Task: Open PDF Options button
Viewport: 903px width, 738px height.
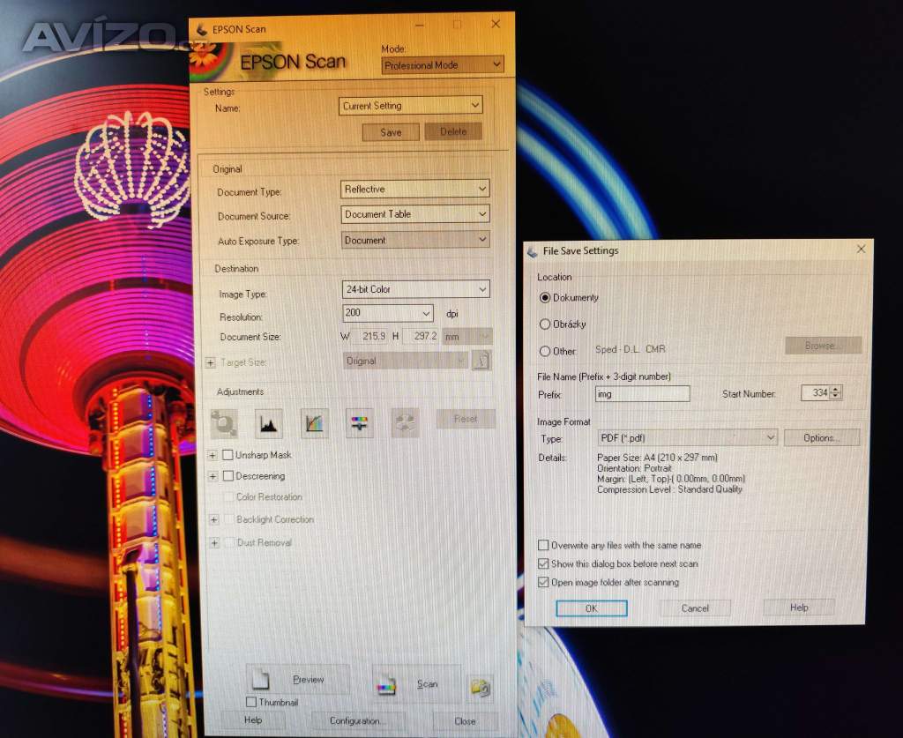Action: point(822,437)
